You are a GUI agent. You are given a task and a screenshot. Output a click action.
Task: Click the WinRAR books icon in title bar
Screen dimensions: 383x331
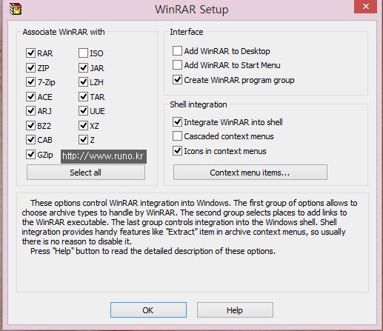pyautogui.click(x=16, y=9)
